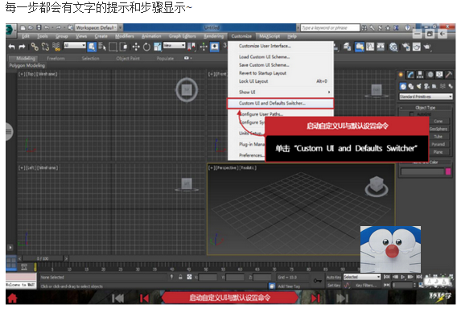
Task: Click the GeoSphere primitive button
Action: pyautogui.click(x=438, y=129)
